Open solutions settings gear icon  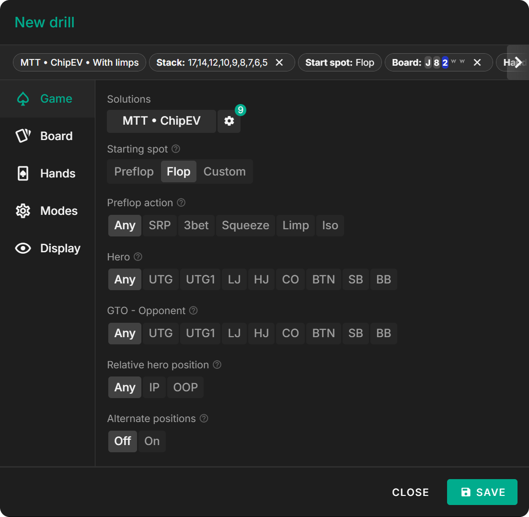pyautogui.click(x=229, y=121)
